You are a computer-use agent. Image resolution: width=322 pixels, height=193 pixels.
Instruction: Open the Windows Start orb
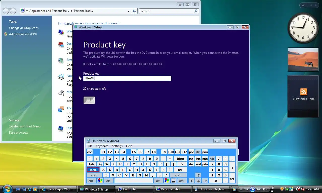click(7, 189)
